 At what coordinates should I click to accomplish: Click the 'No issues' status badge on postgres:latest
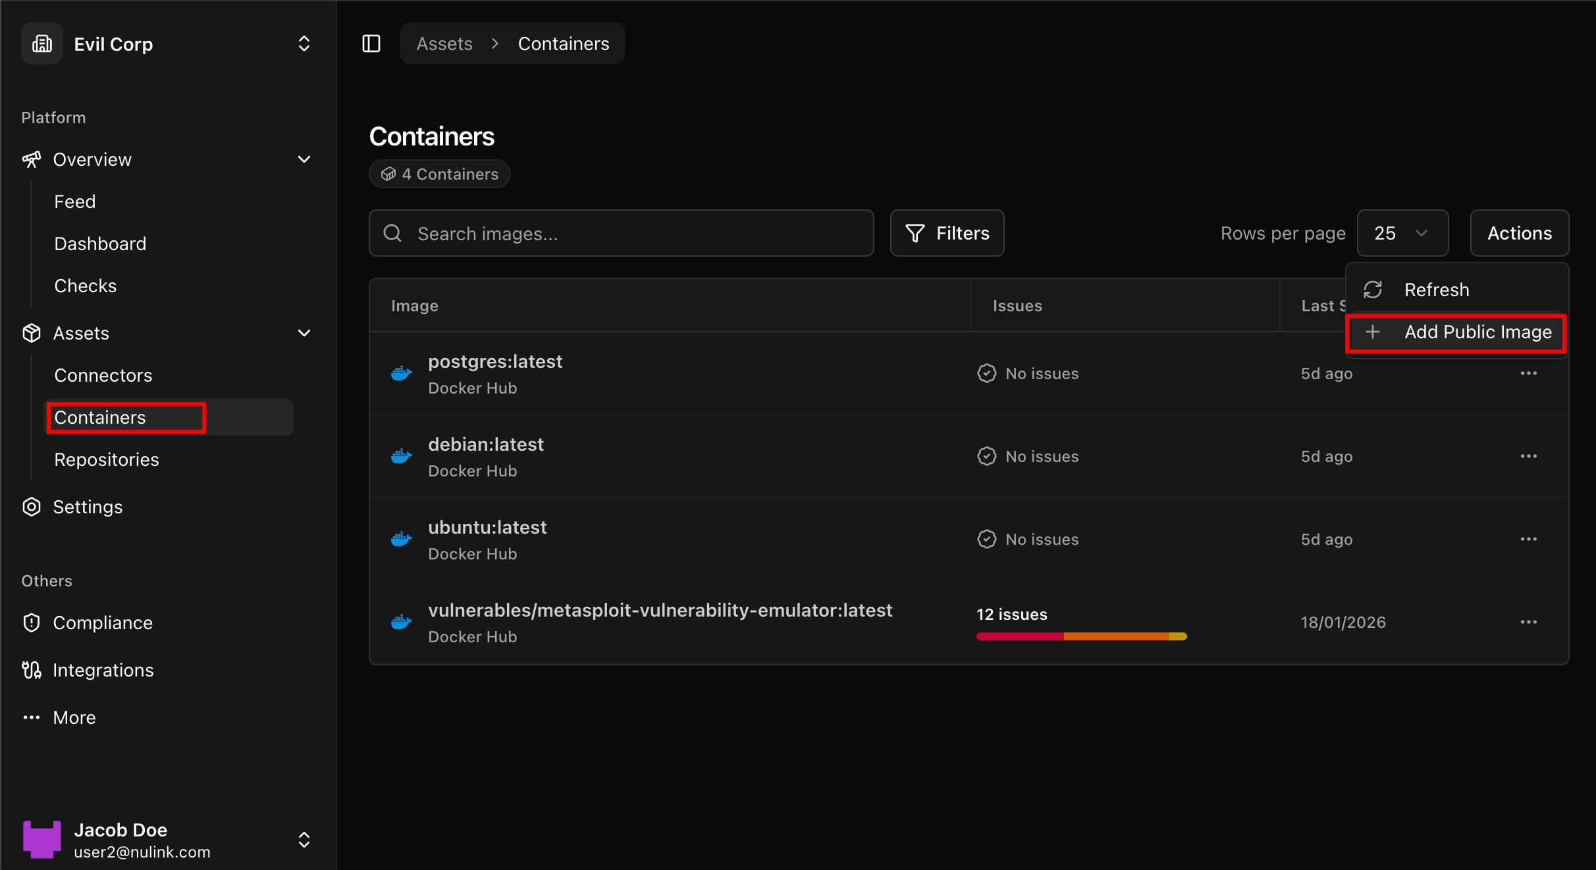[1028, 373]
